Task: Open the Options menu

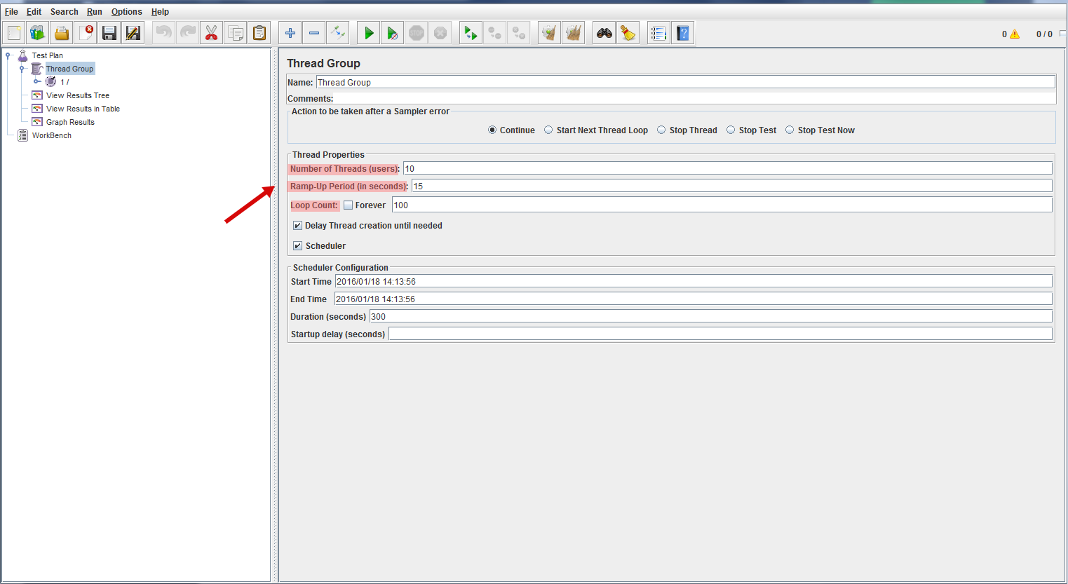Action: point(126,12)
